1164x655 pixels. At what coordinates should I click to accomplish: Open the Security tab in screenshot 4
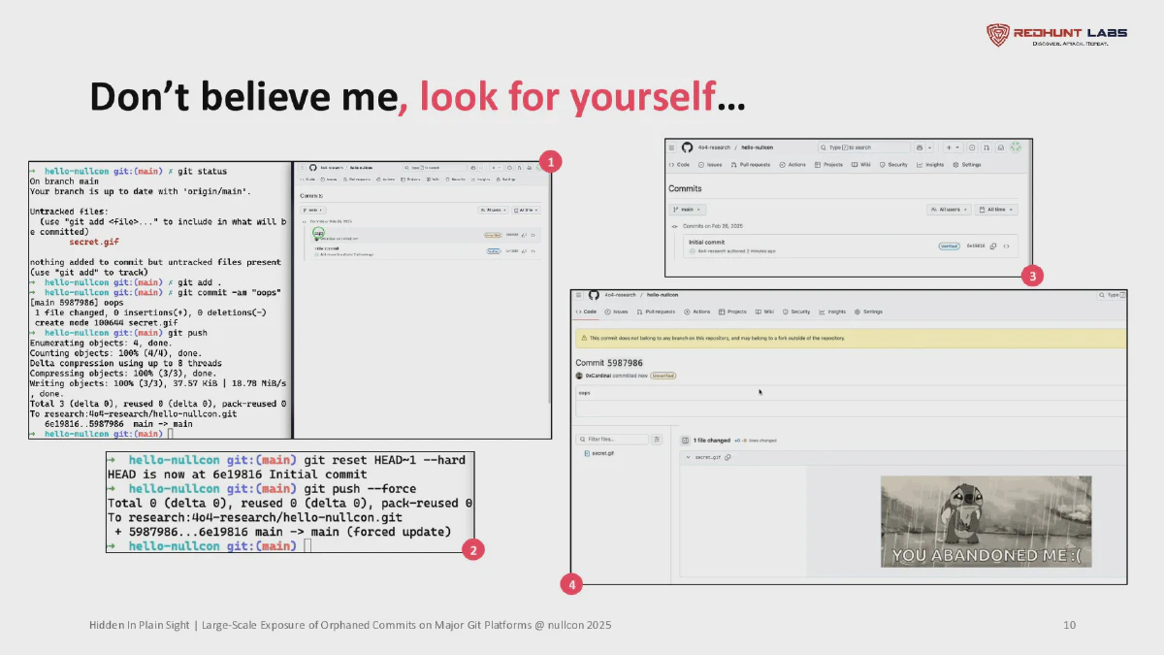click(796, 311)
